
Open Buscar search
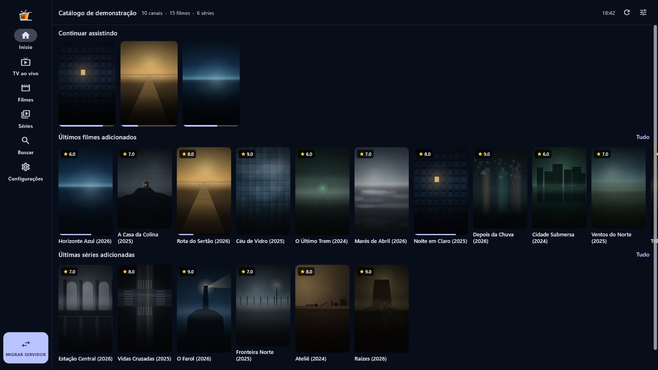[x=25, y=146]
